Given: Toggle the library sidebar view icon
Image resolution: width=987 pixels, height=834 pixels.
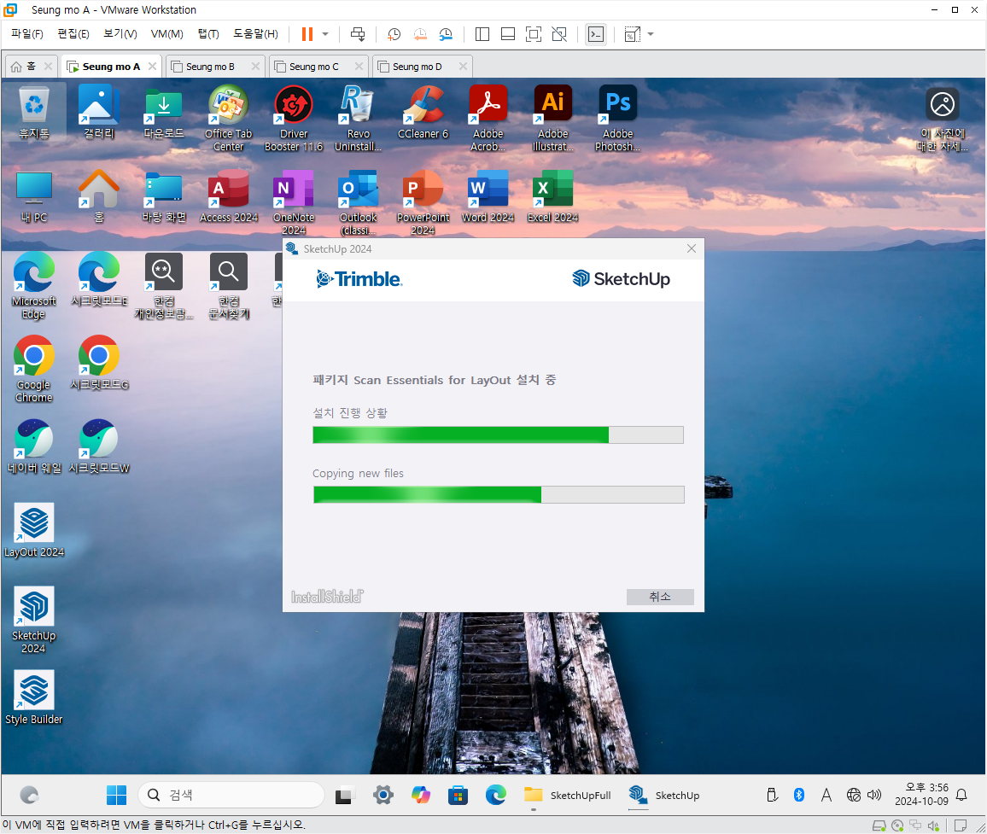Looking at the screenshot, I should click(x=482, y=34).
